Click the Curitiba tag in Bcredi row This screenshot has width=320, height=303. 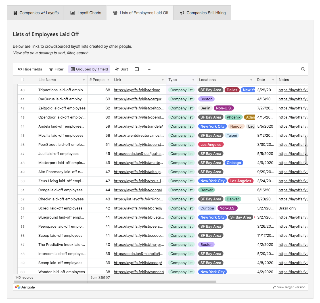point(207,208)
